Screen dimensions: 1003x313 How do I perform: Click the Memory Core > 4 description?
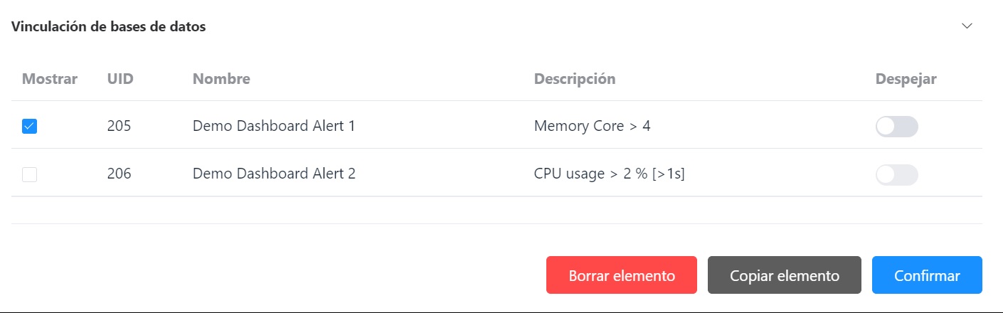(x=592, y=127)
